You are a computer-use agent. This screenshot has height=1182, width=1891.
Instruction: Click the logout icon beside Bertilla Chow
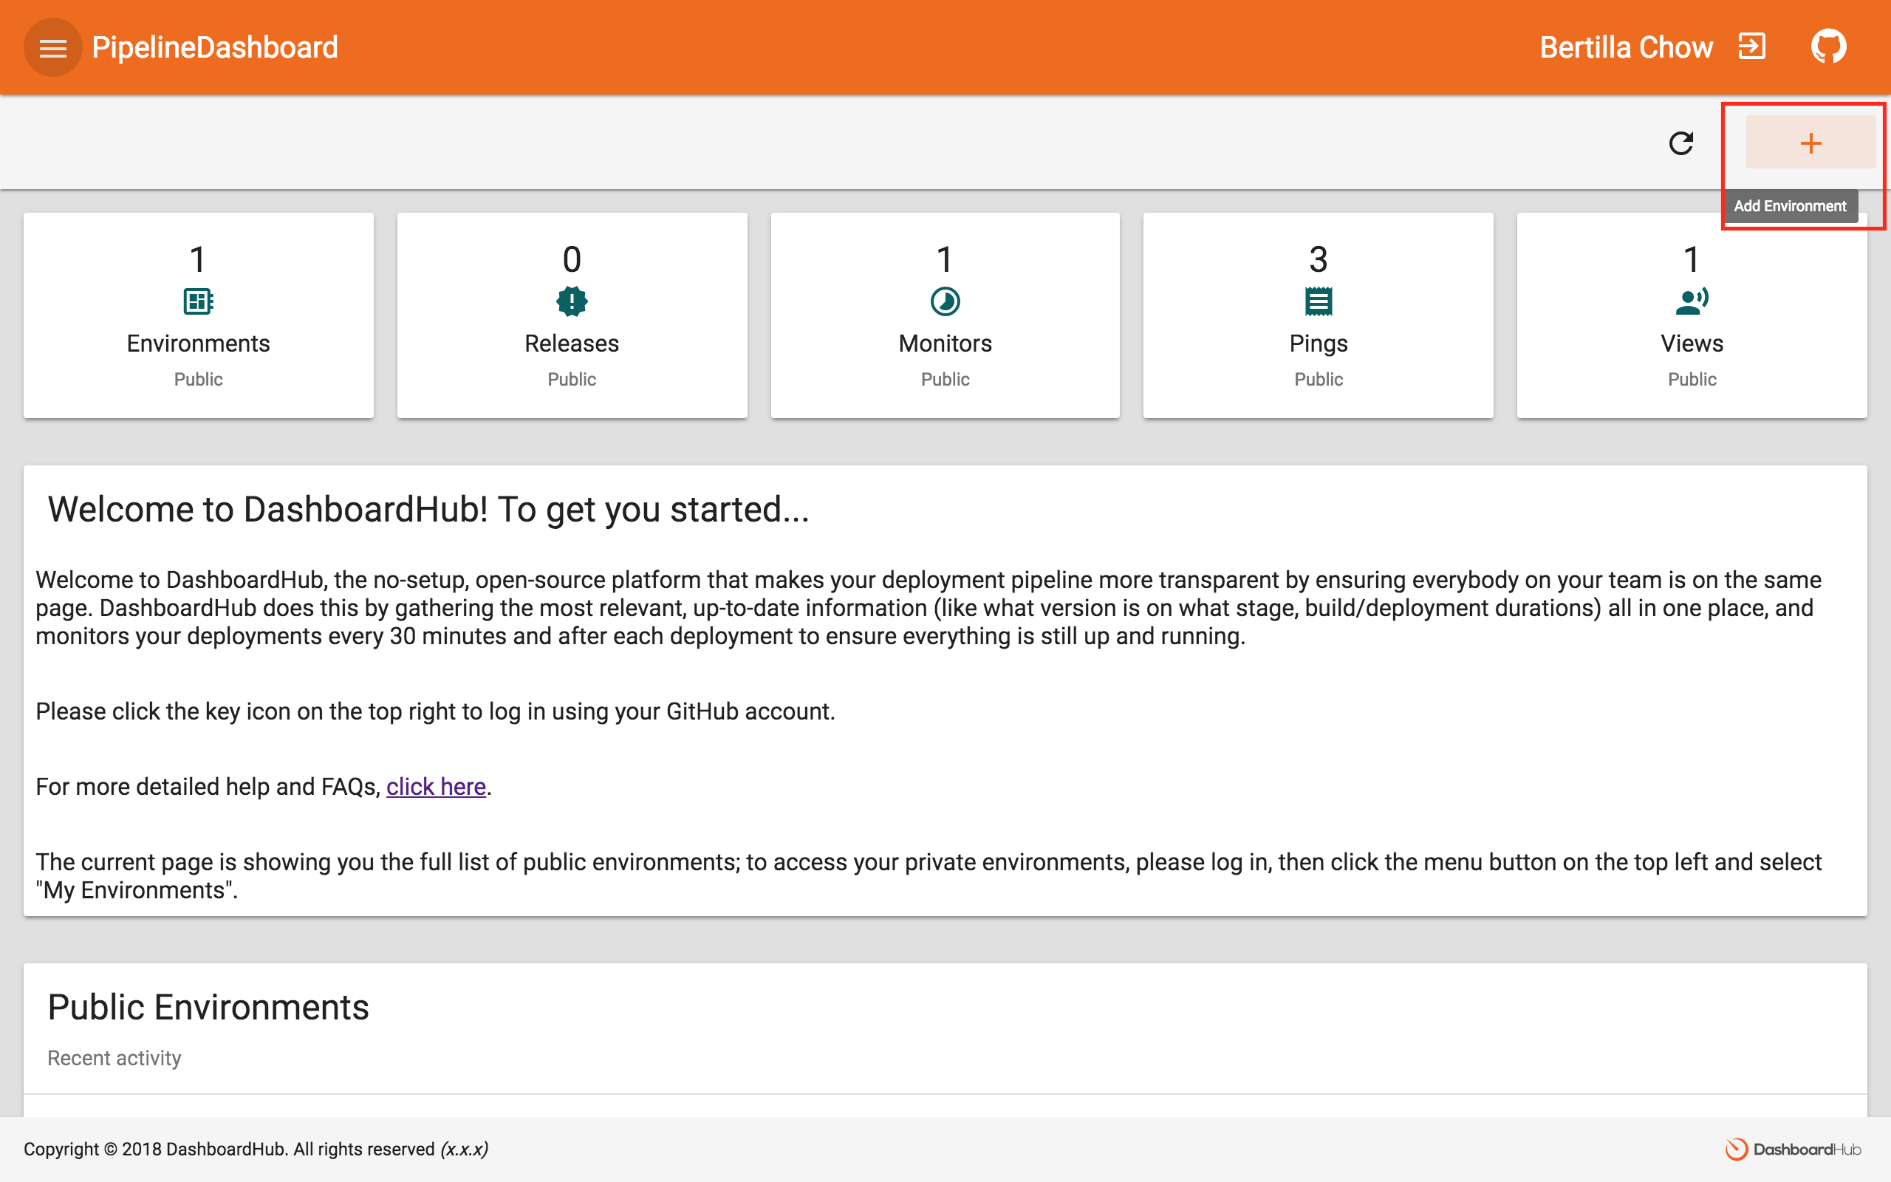[1751, 46]
